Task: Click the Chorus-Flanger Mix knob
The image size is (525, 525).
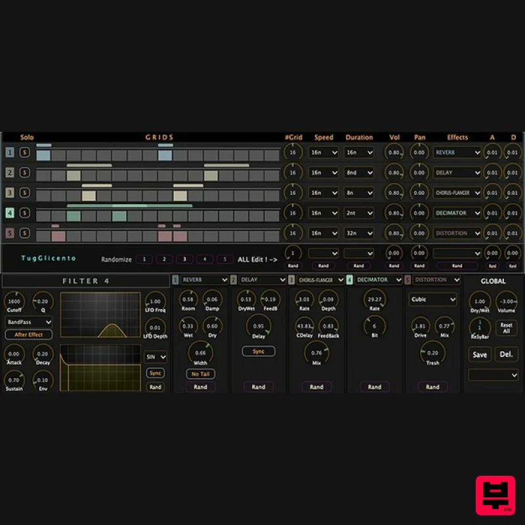Action: (x=317, y=353)
